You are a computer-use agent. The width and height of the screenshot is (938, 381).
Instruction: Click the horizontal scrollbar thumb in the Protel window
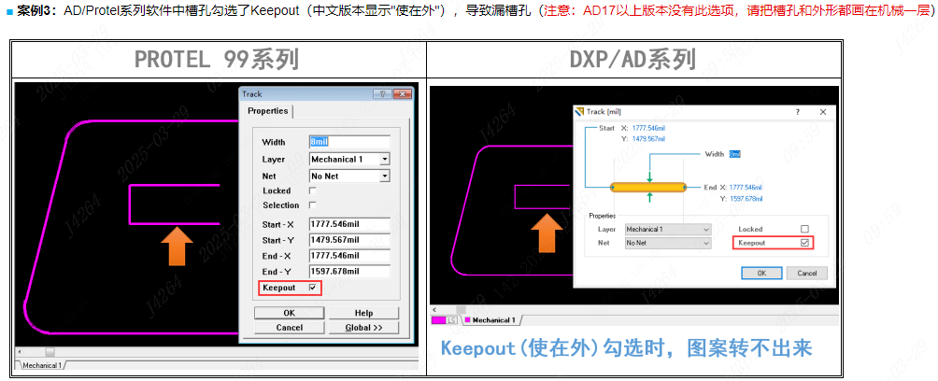tap(50, 352)
